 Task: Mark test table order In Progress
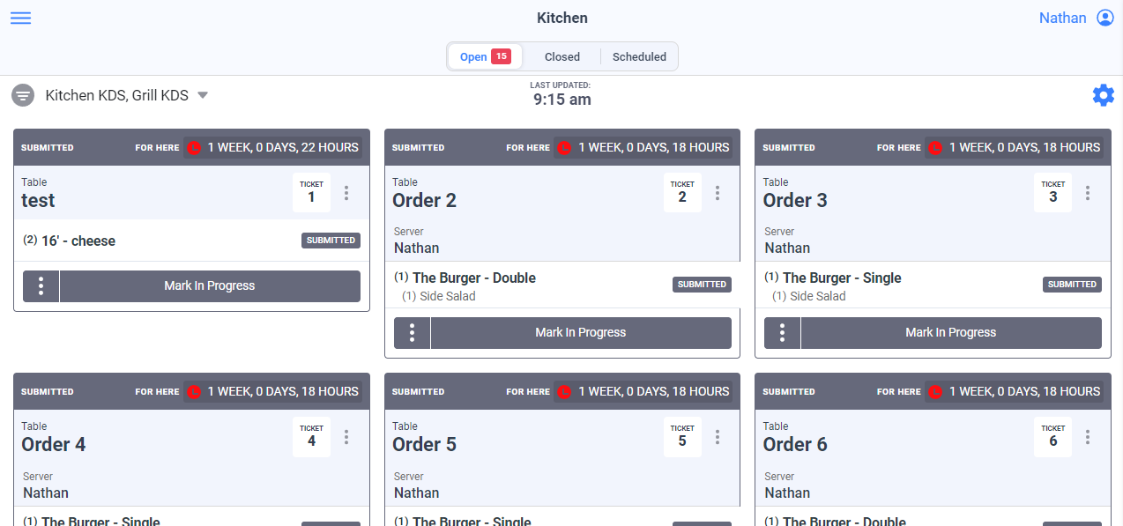(x=210, y=286)
